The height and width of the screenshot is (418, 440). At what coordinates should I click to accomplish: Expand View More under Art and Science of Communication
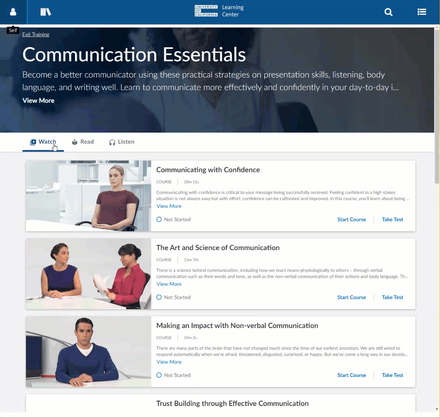169,284
